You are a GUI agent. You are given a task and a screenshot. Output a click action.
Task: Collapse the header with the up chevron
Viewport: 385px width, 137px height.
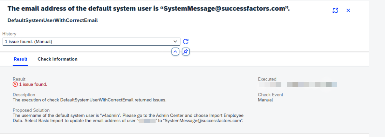click(x=175, y=51)
